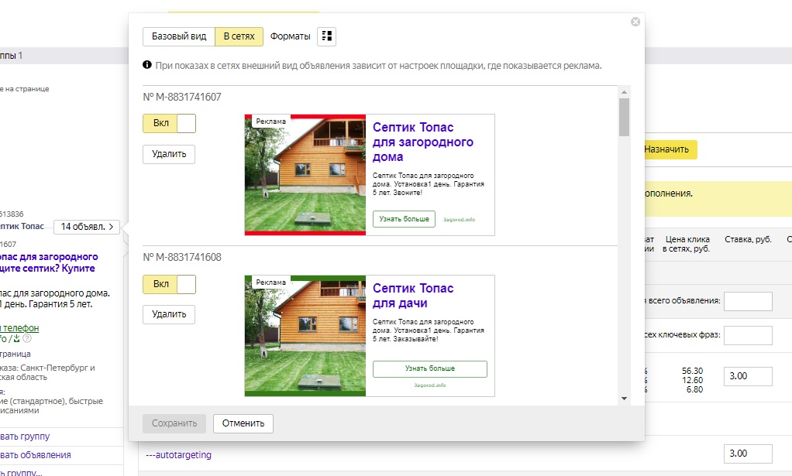Toggle Вкл switch for ad M-8831741608
This screenshot has height=476, width=792.
pyautogui.click(x=169, y=284)
